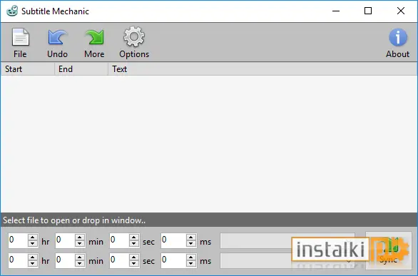Viewport: 418px width, 276px height.
Task: Focus the first row min input field
Action: pos(65,240)
